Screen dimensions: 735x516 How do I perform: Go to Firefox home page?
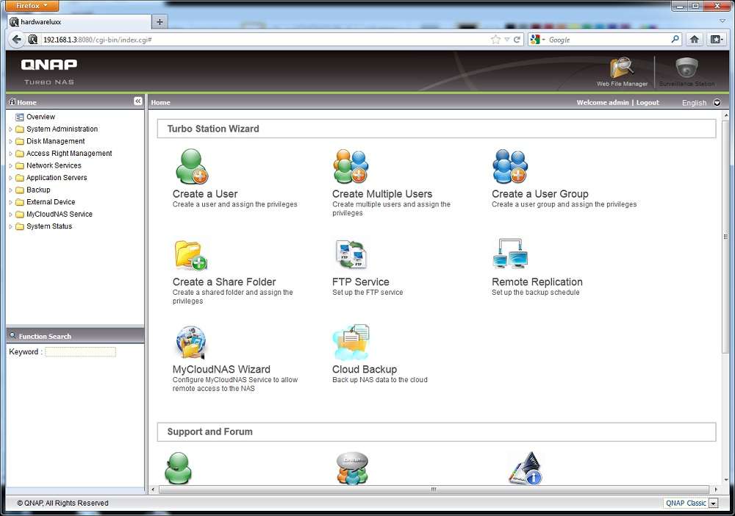pyautogui.click(x=695, y=40)
